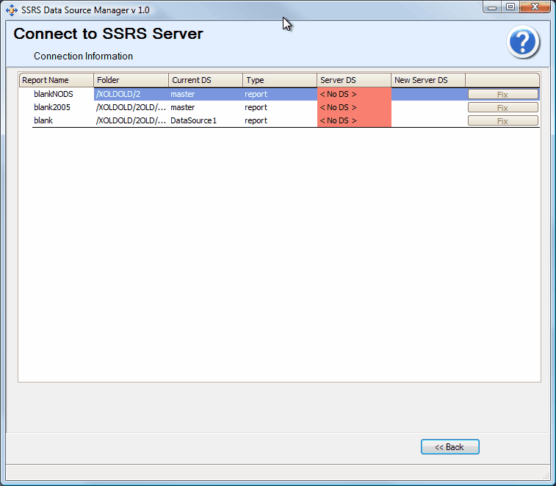
Task: Click the red < No DS > cell for blankNODS
Action: [x=354, y=94]
